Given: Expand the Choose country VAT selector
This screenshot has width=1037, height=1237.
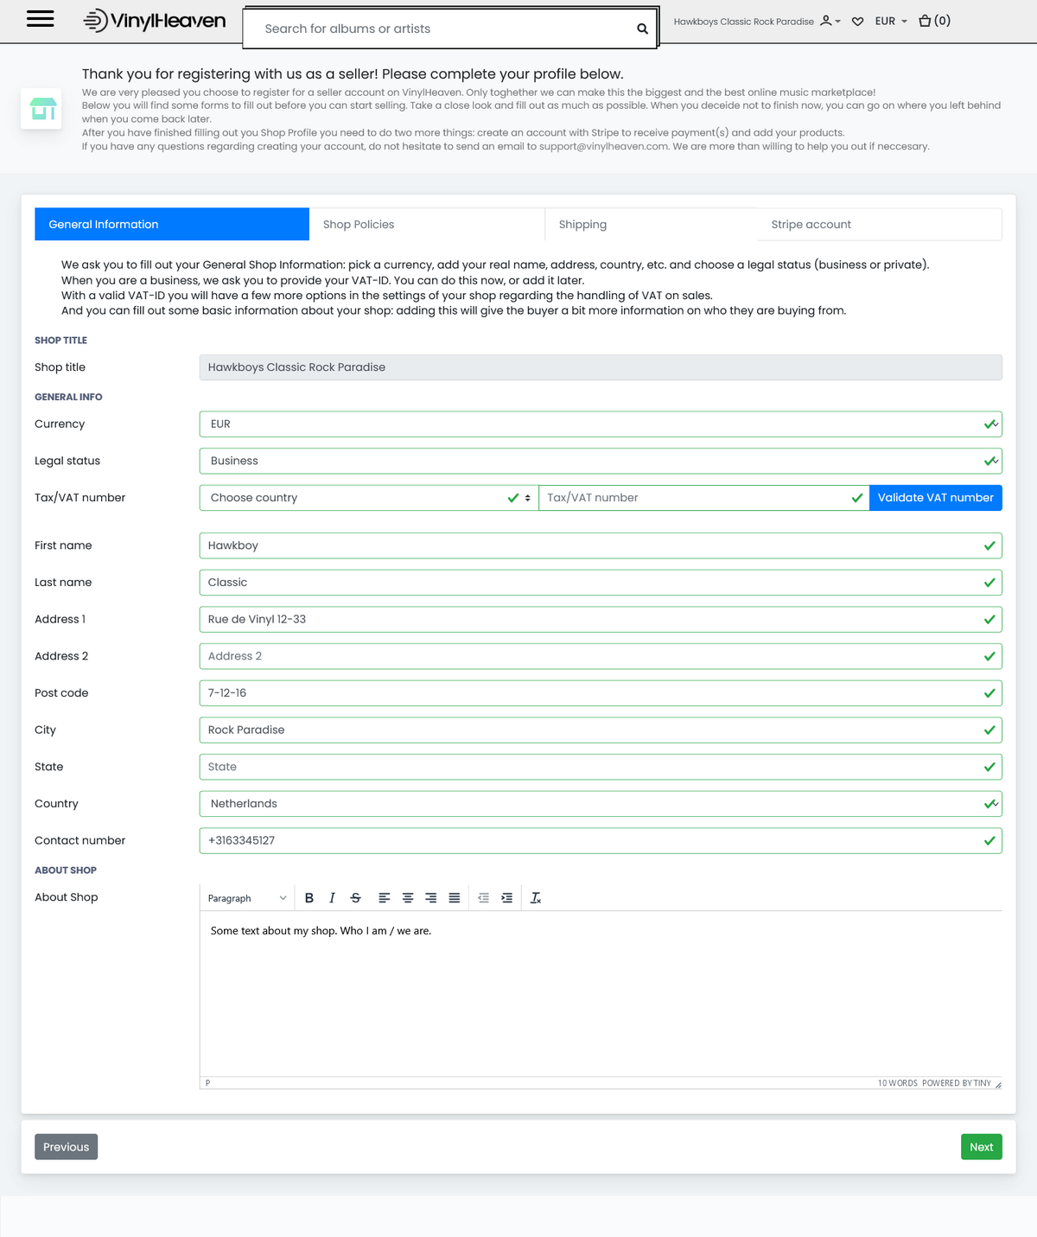Looking at the screenshot, I should (x=368, y=498).
